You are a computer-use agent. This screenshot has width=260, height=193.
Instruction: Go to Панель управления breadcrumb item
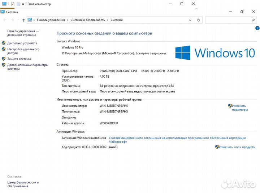[x=51, y=20]
